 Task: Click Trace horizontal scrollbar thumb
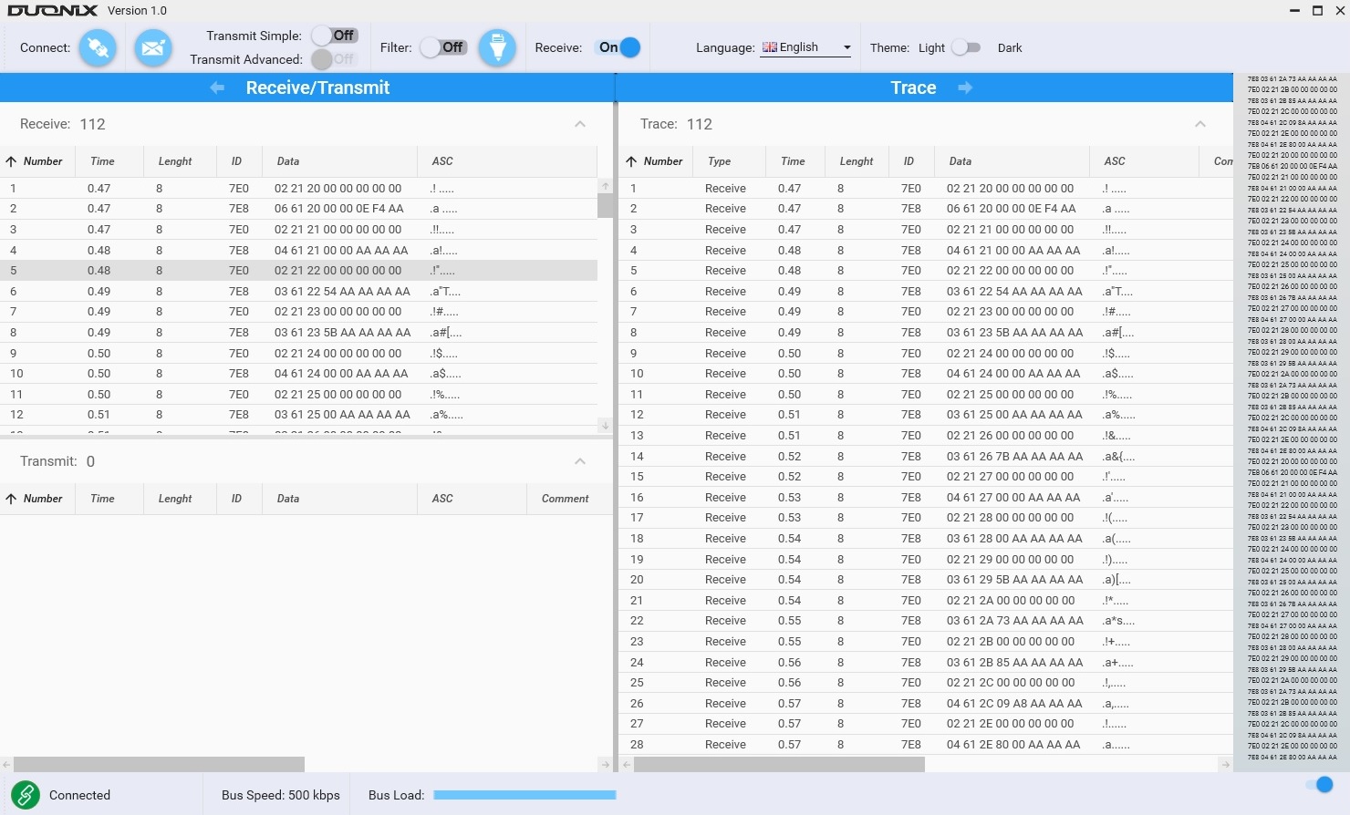(x=779, y=764)
